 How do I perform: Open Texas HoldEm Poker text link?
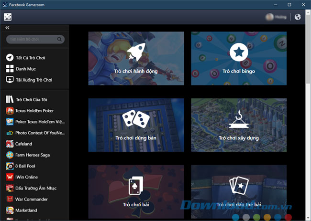[34, 111]
